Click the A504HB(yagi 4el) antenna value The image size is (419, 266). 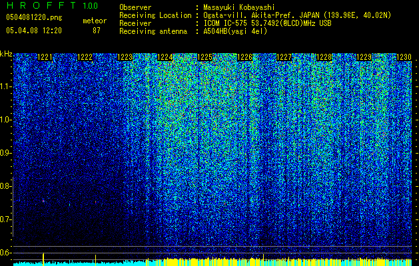235,31
